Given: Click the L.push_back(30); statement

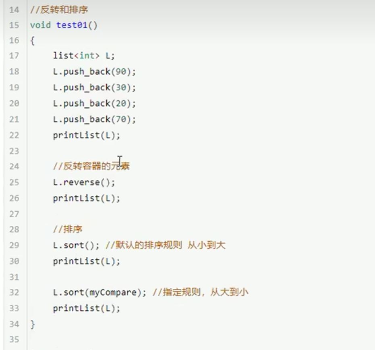Looking at the screenshot, I should (95, 87).
